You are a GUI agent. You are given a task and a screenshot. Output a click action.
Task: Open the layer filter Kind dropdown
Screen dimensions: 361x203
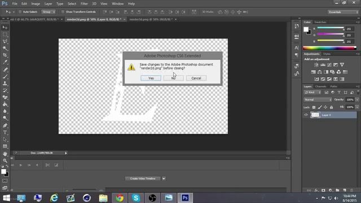tap(312, 92)
